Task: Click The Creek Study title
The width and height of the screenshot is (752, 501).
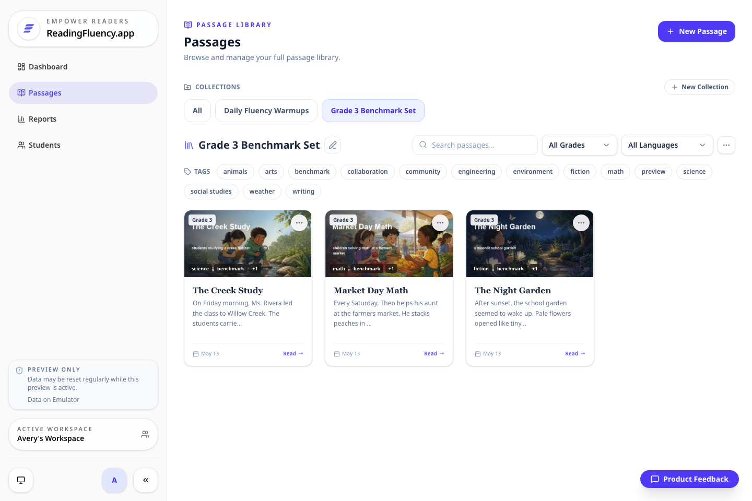Action: (228, 291)
